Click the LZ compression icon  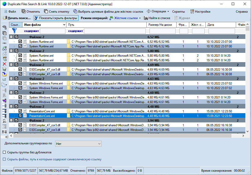[4, 80]
